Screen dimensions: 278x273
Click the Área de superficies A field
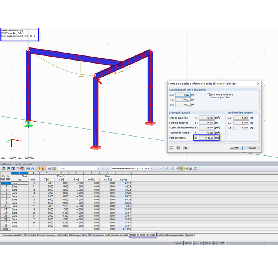[207, 118]
